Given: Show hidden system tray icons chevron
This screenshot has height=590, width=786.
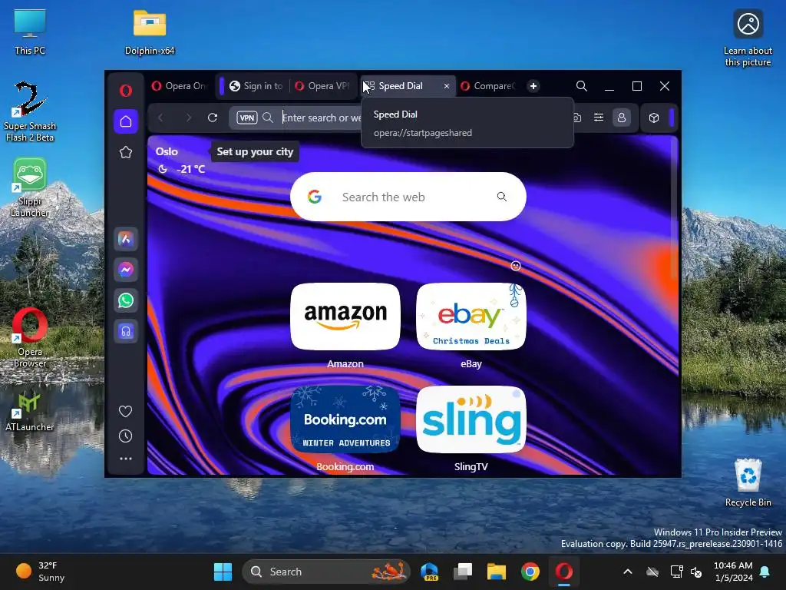Looking at the screenshot, I should click(x=628, y=572).
